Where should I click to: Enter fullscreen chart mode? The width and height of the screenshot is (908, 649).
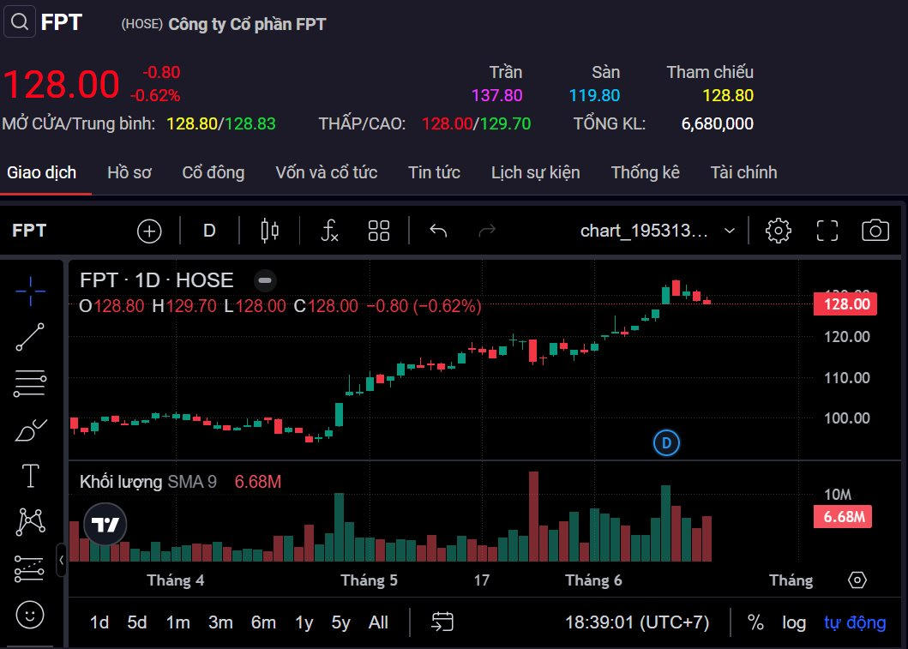pos(827,231)
